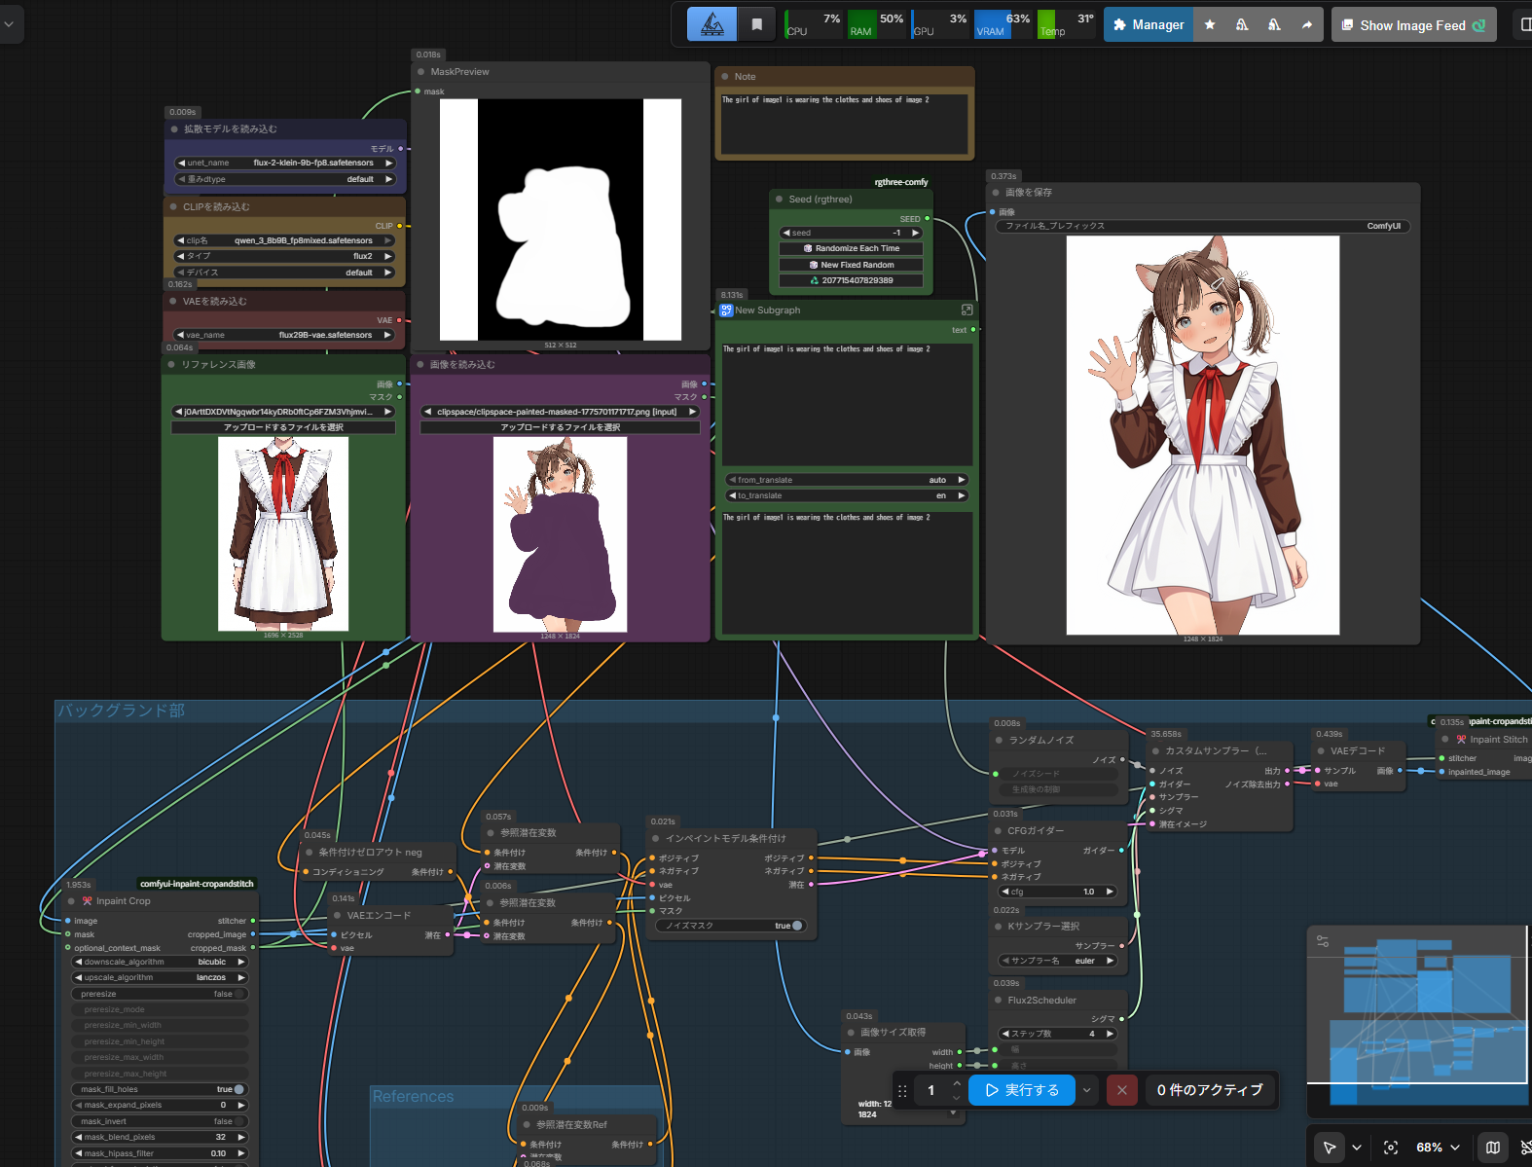The image size is (1532, 1167).
Task: Click the minimap settings sliders icon
Action: 1323,941
